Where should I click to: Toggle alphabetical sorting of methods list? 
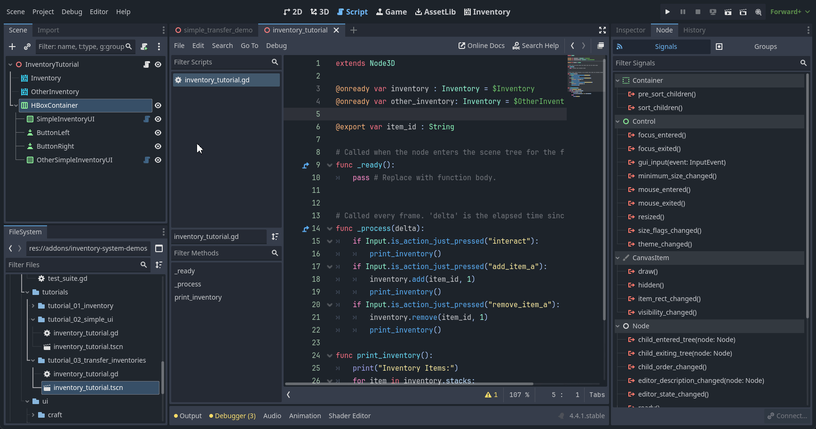coord(275,237)
